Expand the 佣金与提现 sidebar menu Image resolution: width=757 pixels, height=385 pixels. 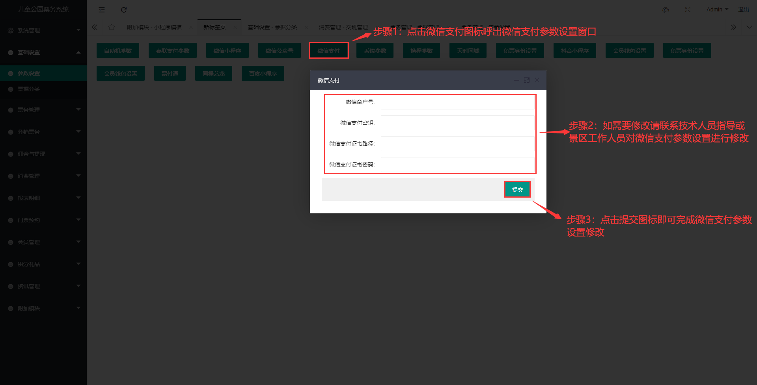tap(43, 154)
